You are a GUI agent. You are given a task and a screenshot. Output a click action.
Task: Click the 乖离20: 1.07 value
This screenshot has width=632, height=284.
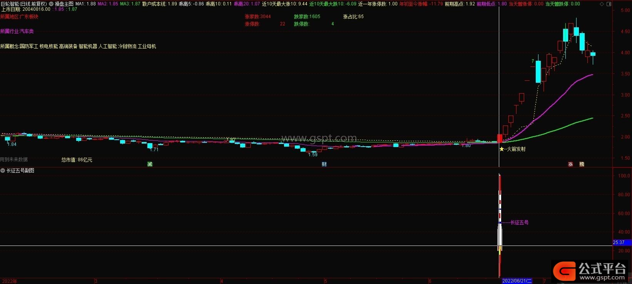tap(247, 4)
